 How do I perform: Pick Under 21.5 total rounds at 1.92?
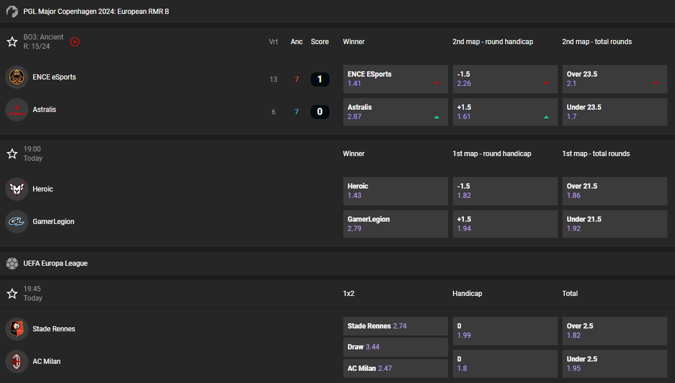coord(615,224)
